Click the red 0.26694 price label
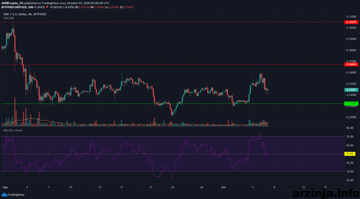 [x=351, y=65]
